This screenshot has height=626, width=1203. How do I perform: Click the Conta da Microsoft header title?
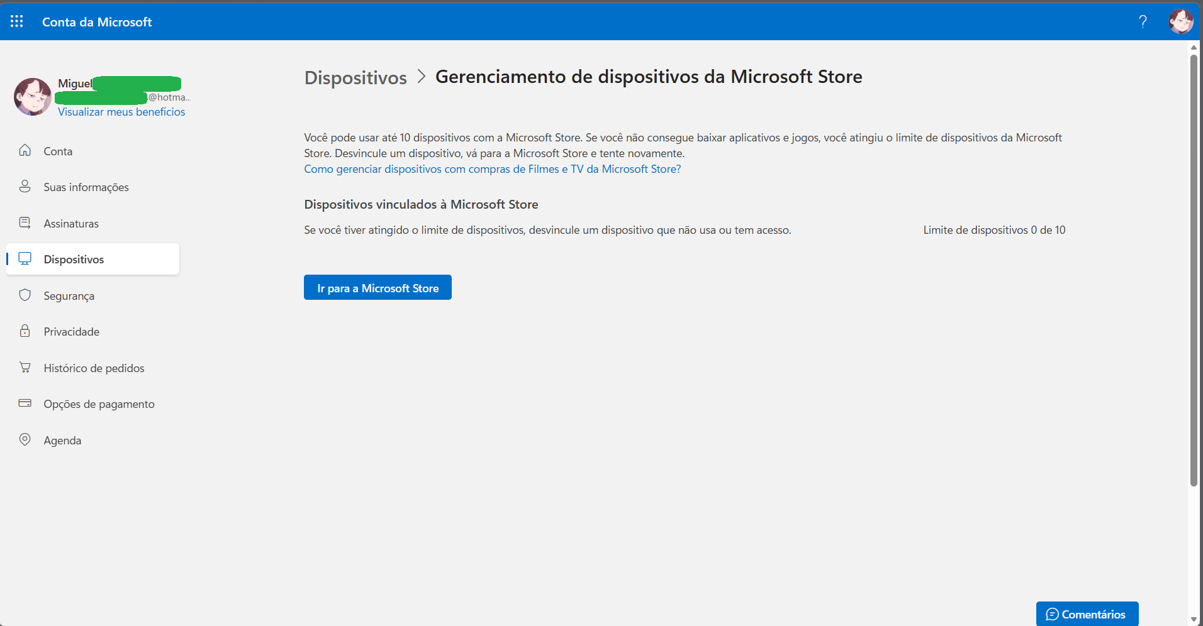point(97,22)
